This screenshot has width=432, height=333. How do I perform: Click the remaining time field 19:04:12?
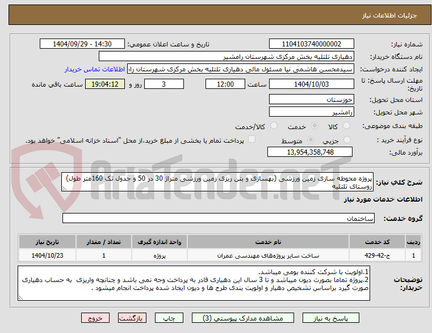(105, 84)
